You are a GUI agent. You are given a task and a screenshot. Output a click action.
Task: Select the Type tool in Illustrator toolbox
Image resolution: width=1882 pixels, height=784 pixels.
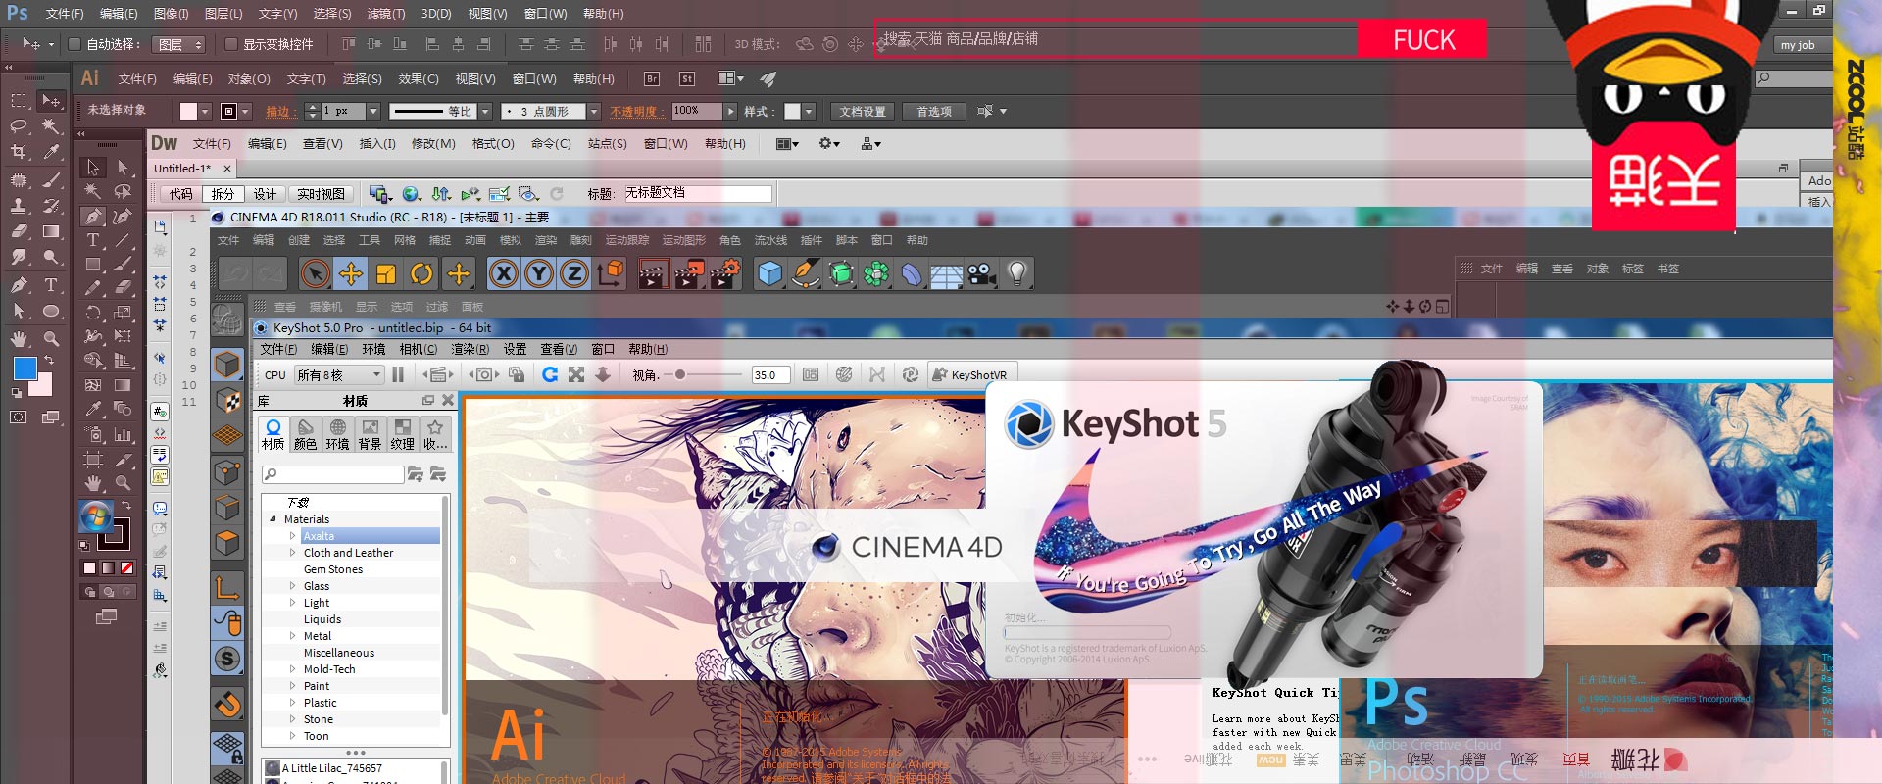pyautogui.click(x=92, y=240)
